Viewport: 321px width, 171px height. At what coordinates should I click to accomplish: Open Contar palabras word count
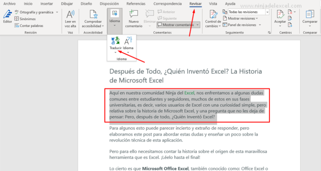coord(29,26)
